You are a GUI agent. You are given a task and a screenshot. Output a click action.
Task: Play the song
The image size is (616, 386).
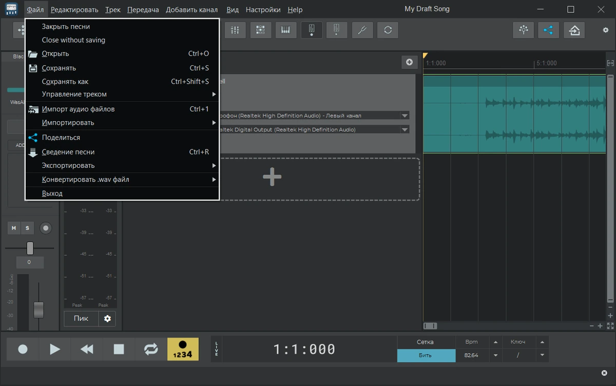coord(55,349)
